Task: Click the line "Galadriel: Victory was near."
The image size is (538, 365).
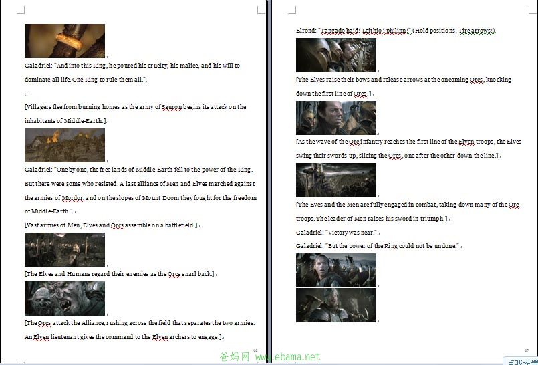Action: click(337, 233)
